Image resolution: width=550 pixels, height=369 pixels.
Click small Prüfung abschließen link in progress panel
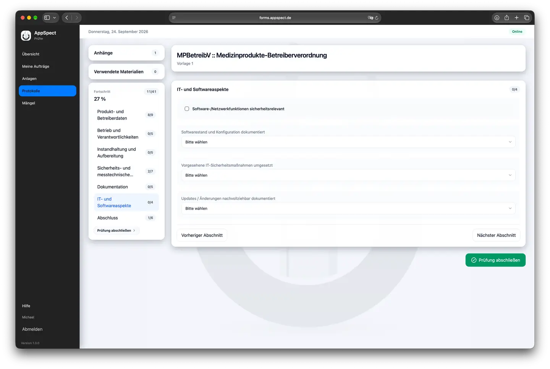pos(116,231)
